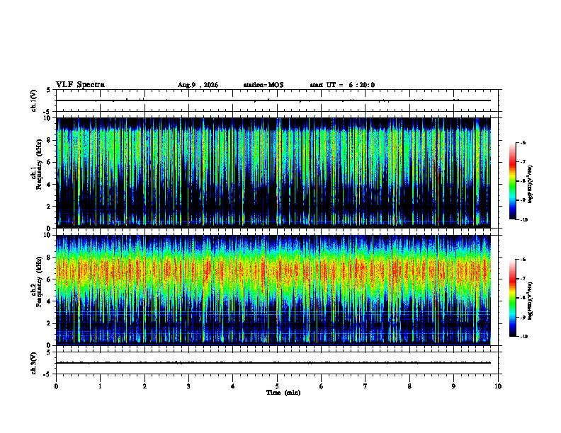Click the "3" tick on the time axis

pyautogui.click(x=188, y=386)
